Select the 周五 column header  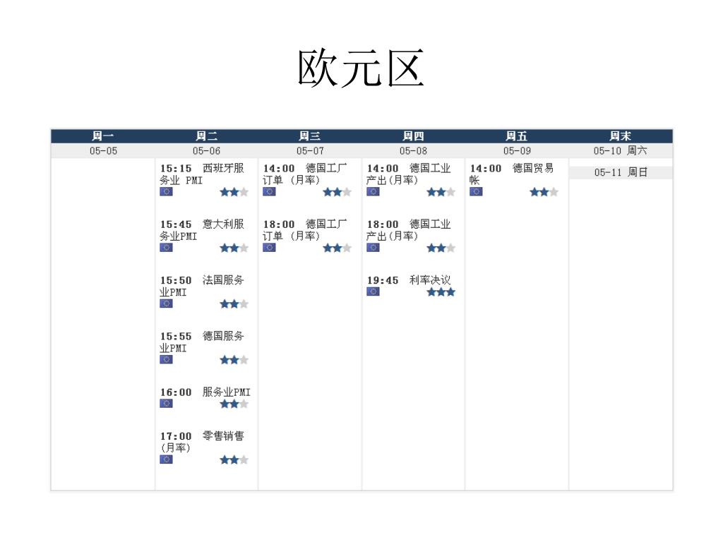click(516, 136)
